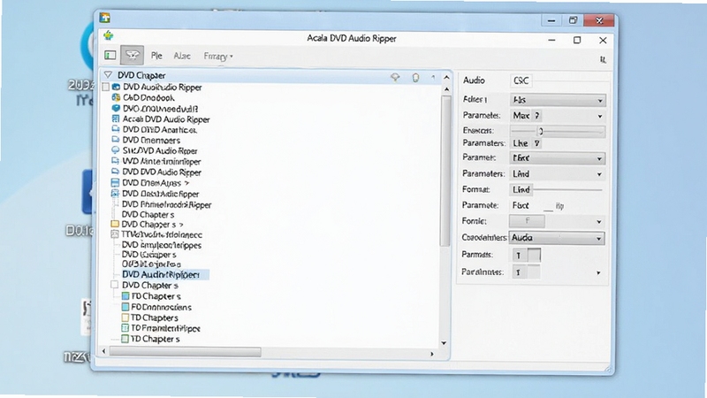Click the scroll right arrow below the tree

tap(432, 354)
